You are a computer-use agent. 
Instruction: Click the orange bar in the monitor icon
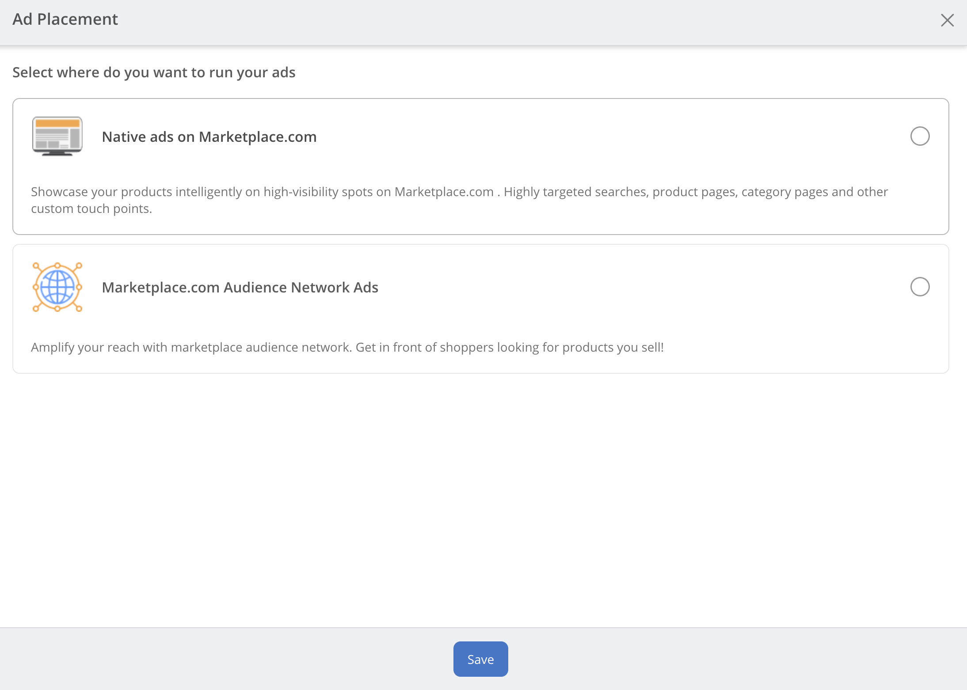57,123
